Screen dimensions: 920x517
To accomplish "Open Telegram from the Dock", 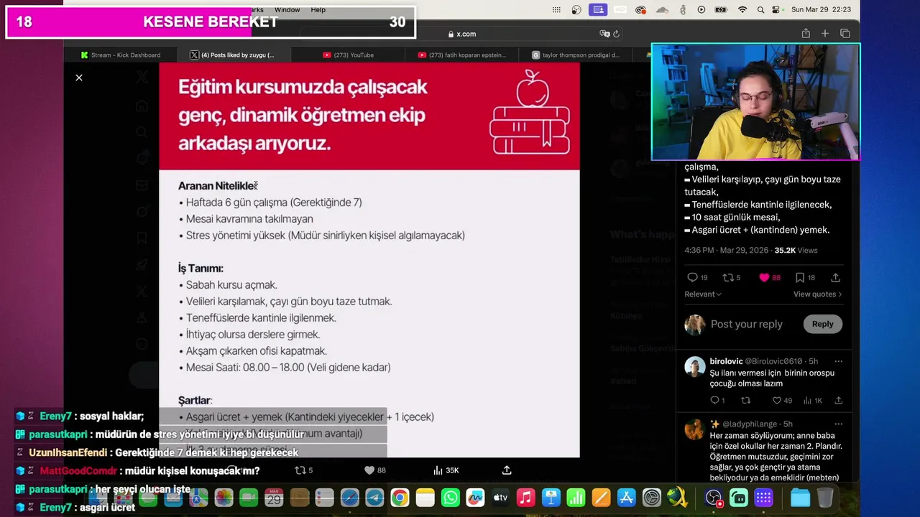I will pos(374,498).
